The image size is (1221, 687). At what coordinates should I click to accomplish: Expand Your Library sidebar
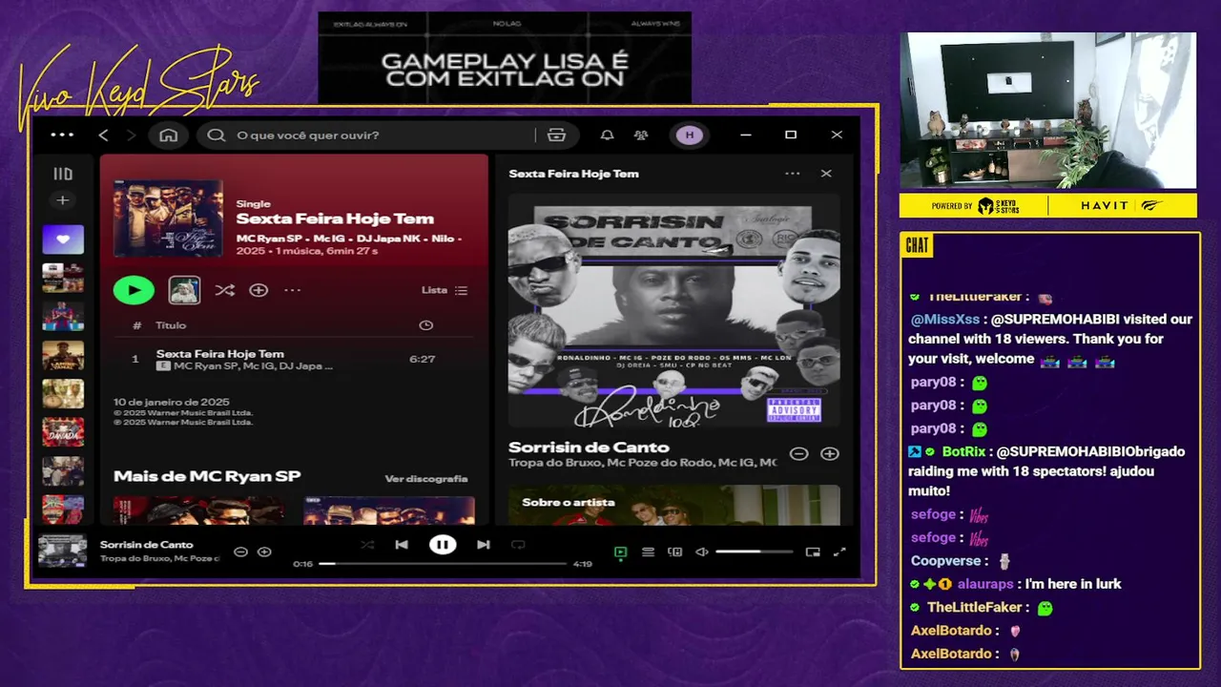tap(63, 174)
